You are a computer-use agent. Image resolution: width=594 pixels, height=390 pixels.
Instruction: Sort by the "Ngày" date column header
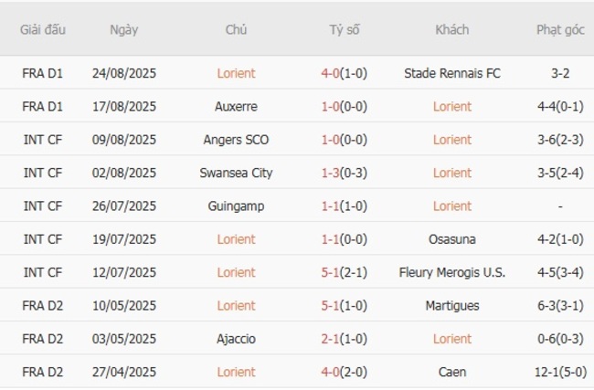[123, 30]
